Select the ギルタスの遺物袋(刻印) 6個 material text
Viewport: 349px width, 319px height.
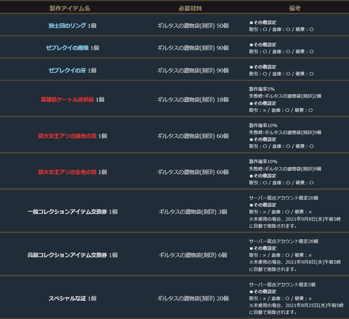click(193, 255)
